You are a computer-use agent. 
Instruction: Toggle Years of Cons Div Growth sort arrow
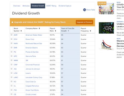[68, 31]
